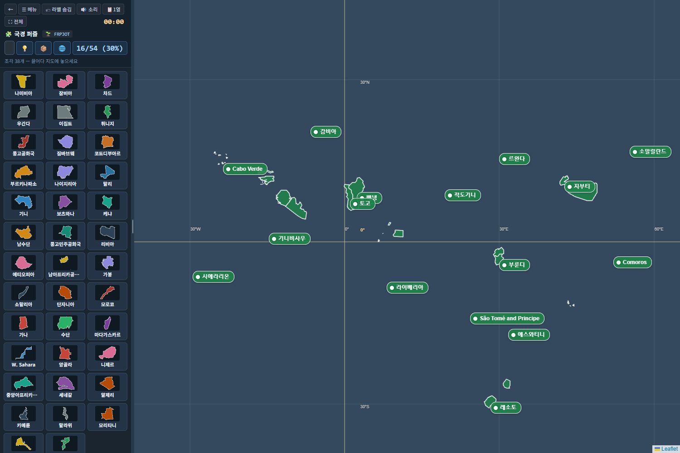680x453 pixels.
Task: Choose the 튀니지 country piece
Action: click(x=107, y=115)
